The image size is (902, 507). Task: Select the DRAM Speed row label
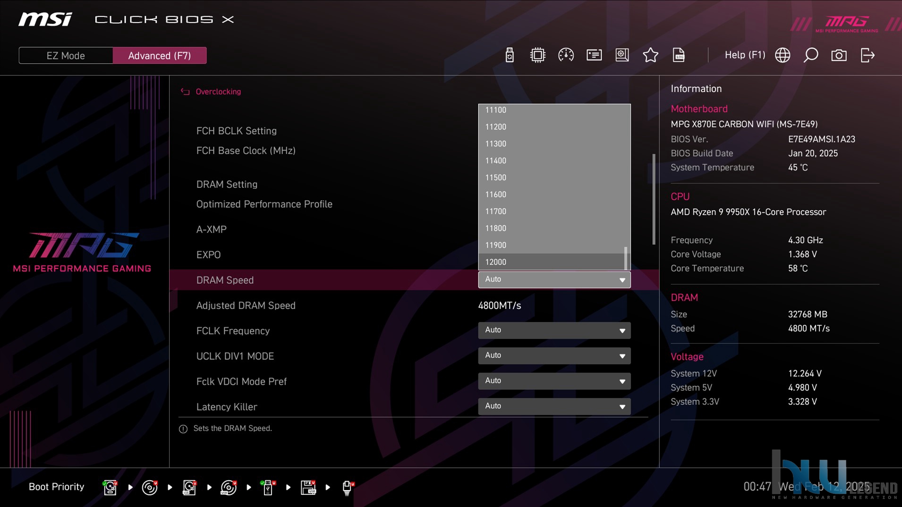pyautogui.click(x=225, y=280)
